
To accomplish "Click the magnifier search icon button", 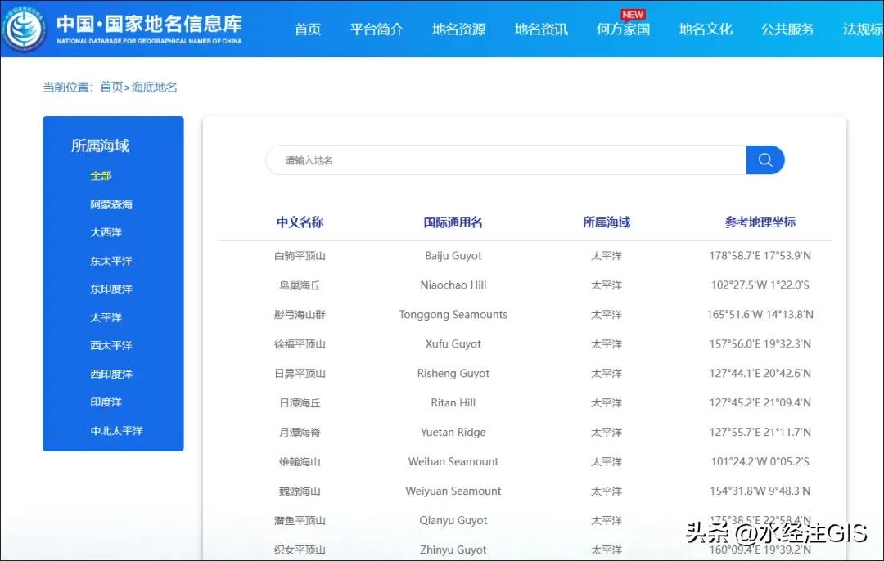I will tap(764, 160).
